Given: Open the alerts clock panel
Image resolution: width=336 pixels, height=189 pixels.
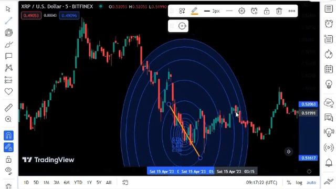Looking at the screenshot, I should (329, 24).
